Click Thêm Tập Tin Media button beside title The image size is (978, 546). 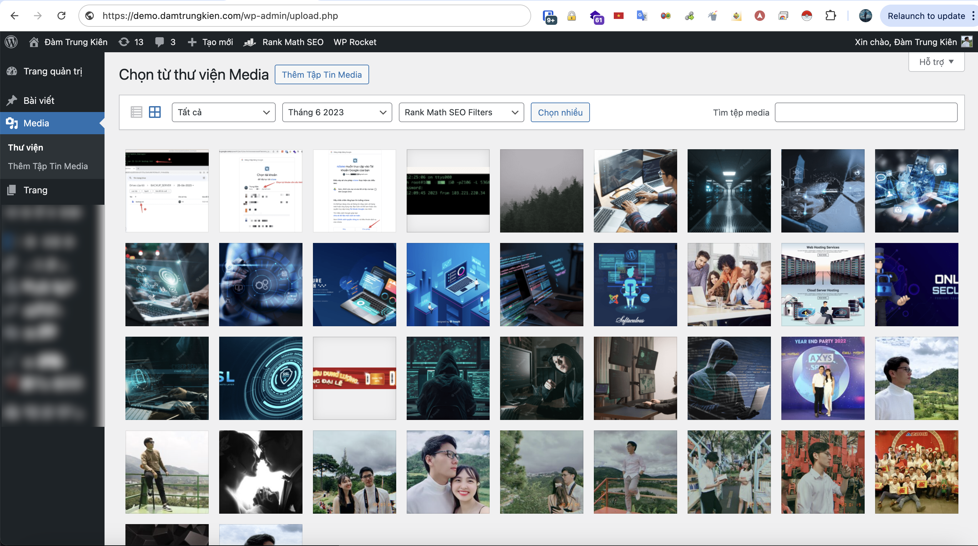pos(321,74)
